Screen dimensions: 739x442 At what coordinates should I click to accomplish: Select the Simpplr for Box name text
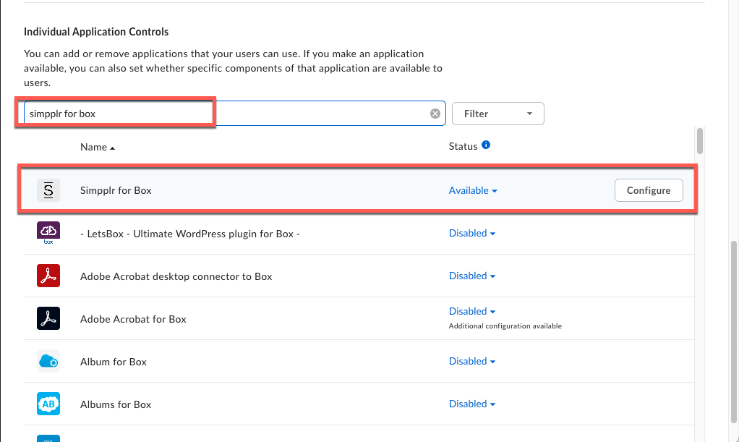(x=116, y=191)
